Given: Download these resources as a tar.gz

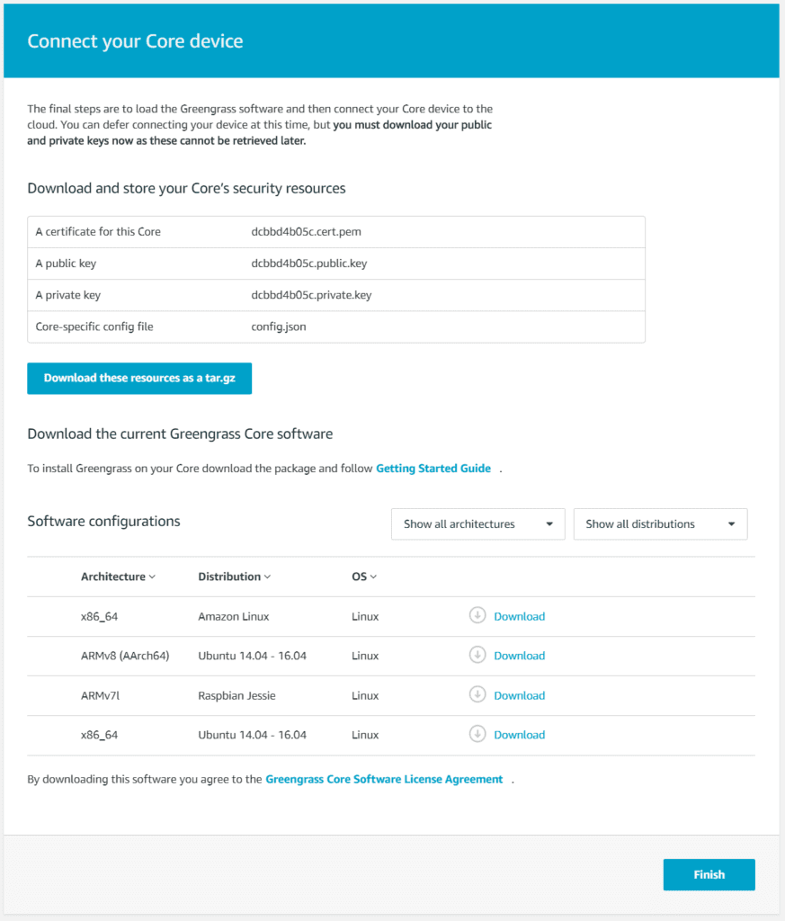Looking at the screenshot, I should pyautogui.click(x=139, y=379).
